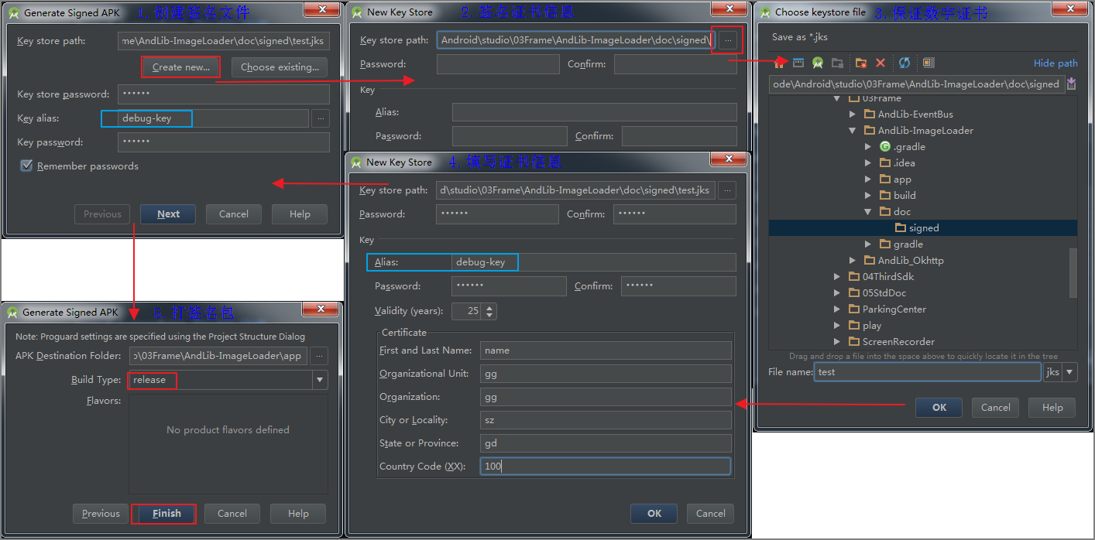Image resolution: width=1095 pixels, height=540 pixels.
Task: Expand the ParkingCenter folder
Action: (x=837, y=309)
